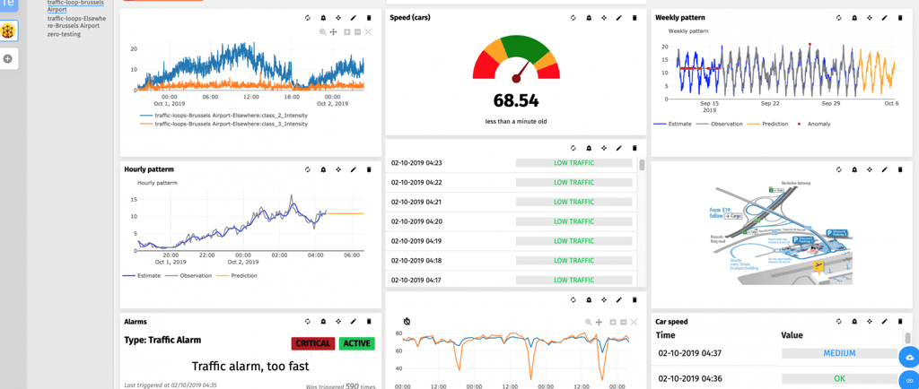Click the zoom magnifier on the intensity chart
The height and width of the screenshot is (389, 919).
[323, 32]
